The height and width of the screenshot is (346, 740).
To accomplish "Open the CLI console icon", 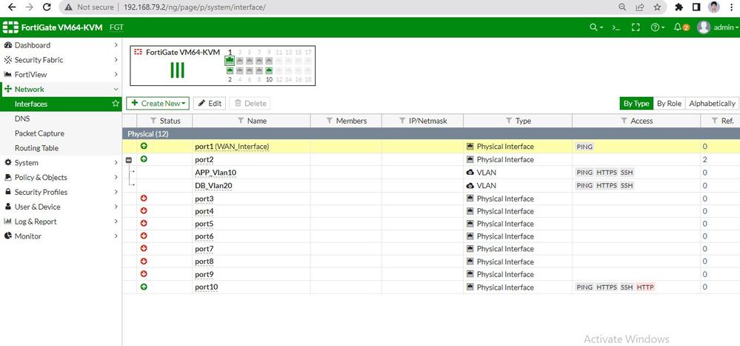I will coord(616,27).
